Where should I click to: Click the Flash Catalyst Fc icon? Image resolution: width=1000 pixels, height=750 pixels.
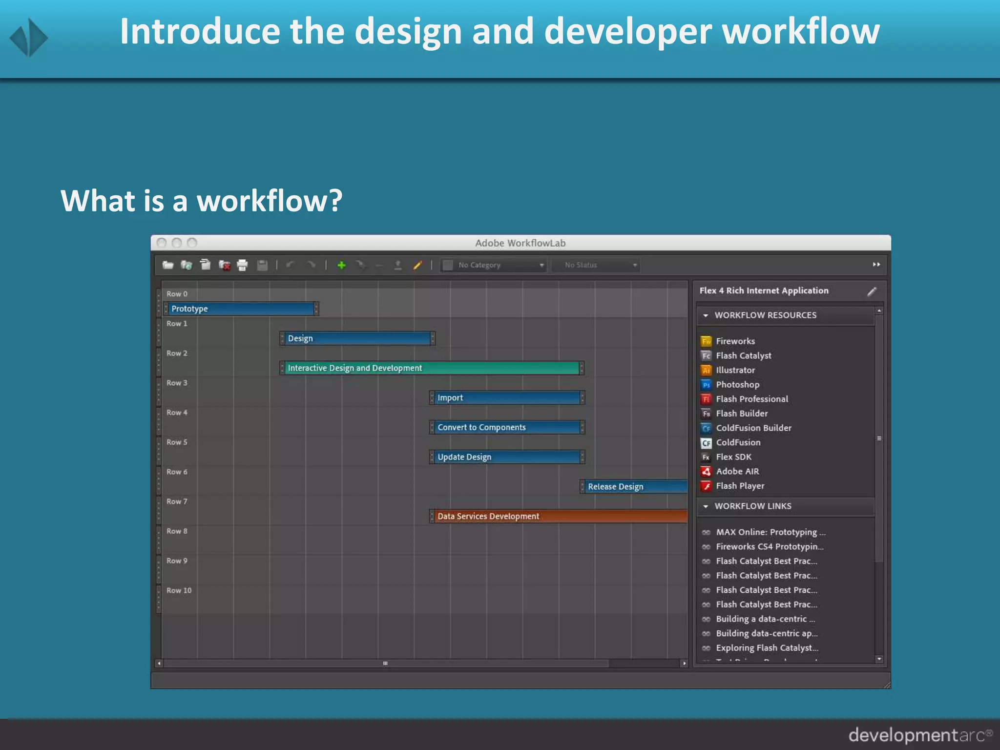706,355
